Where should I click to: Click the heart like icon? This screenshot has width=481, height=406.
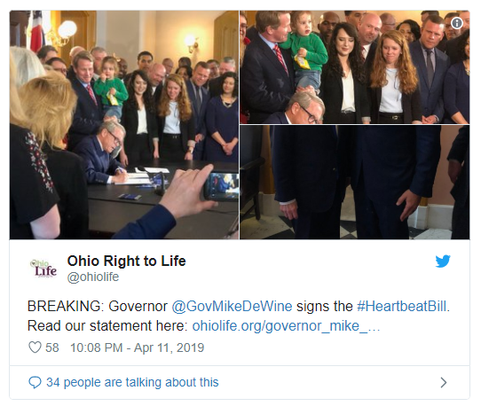tap(35, 347)
